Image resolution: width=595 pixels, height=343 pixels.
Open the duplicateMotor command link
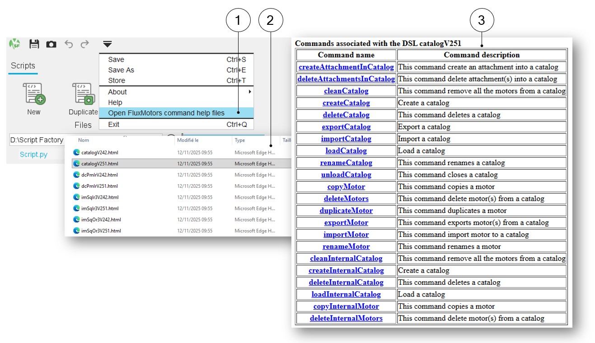[346, 210]
